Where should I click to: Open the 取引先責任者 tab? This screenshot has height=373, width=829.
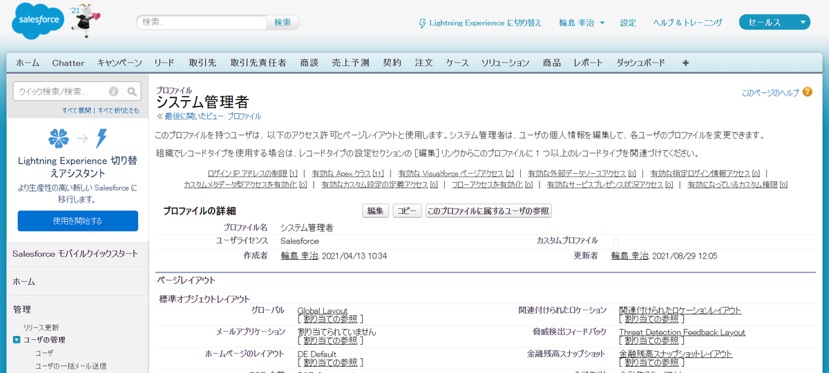pyautogui.click(x=258, y=63)
